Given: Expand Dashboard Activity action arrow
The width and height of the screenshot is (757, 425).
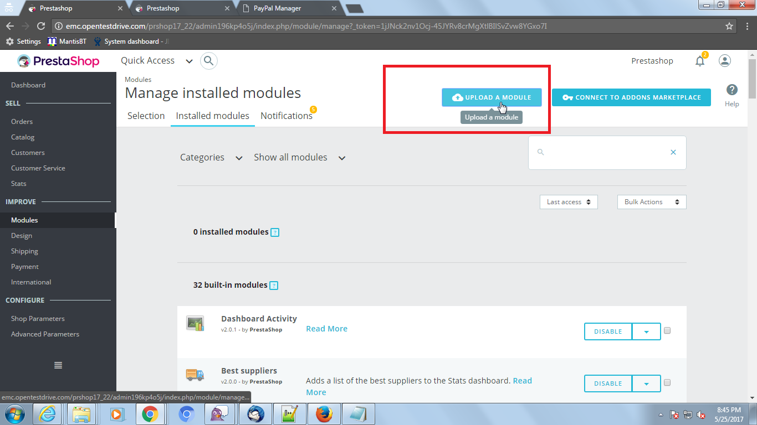Looking at the screenshot, I should click(x=646, y=331).
